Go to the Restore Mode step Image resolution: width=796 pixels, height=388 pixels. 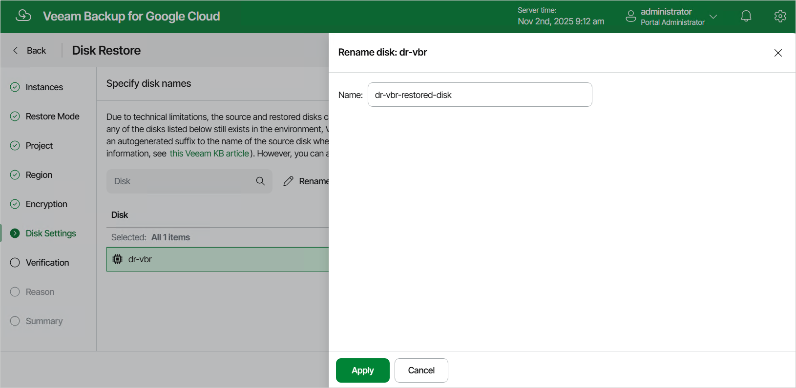coord(52,116)
